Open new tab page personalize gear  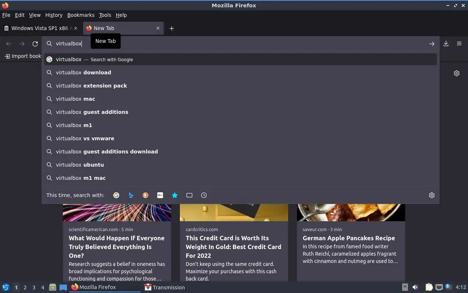tap(457, 73)
